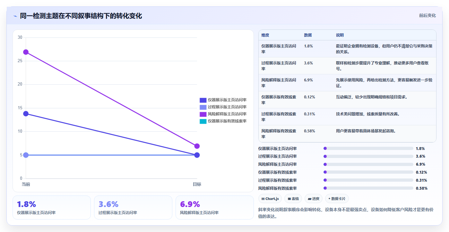Click the 过程展示版主页访问率 progress bar

(368, 156)
